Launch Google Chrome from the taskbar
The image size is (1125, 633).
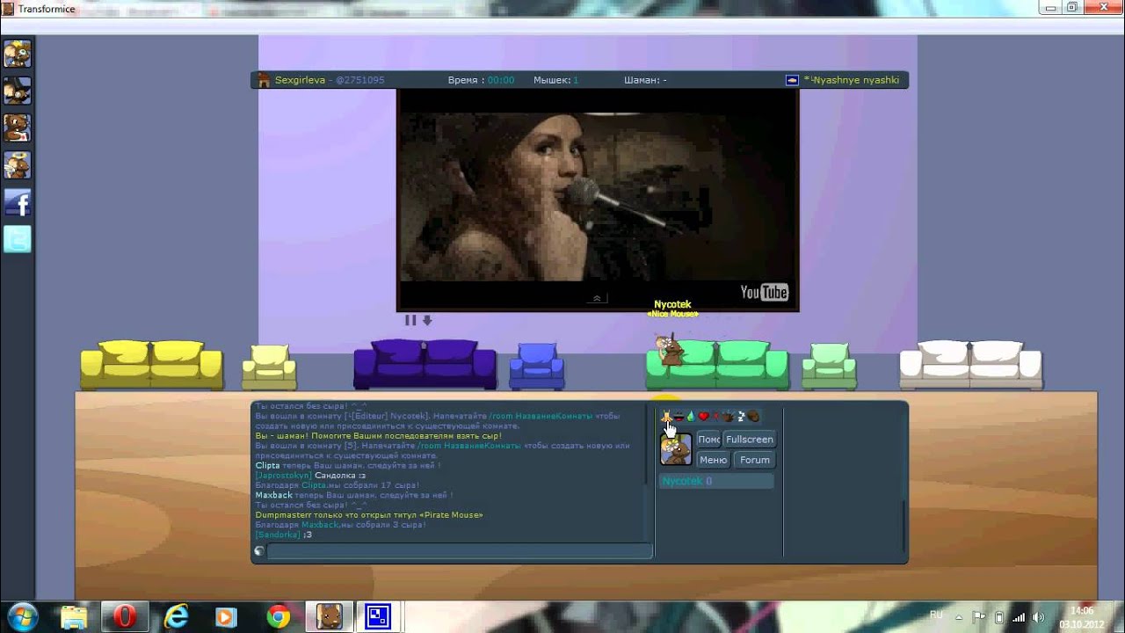pyautogui.click(x=278, y=616)
